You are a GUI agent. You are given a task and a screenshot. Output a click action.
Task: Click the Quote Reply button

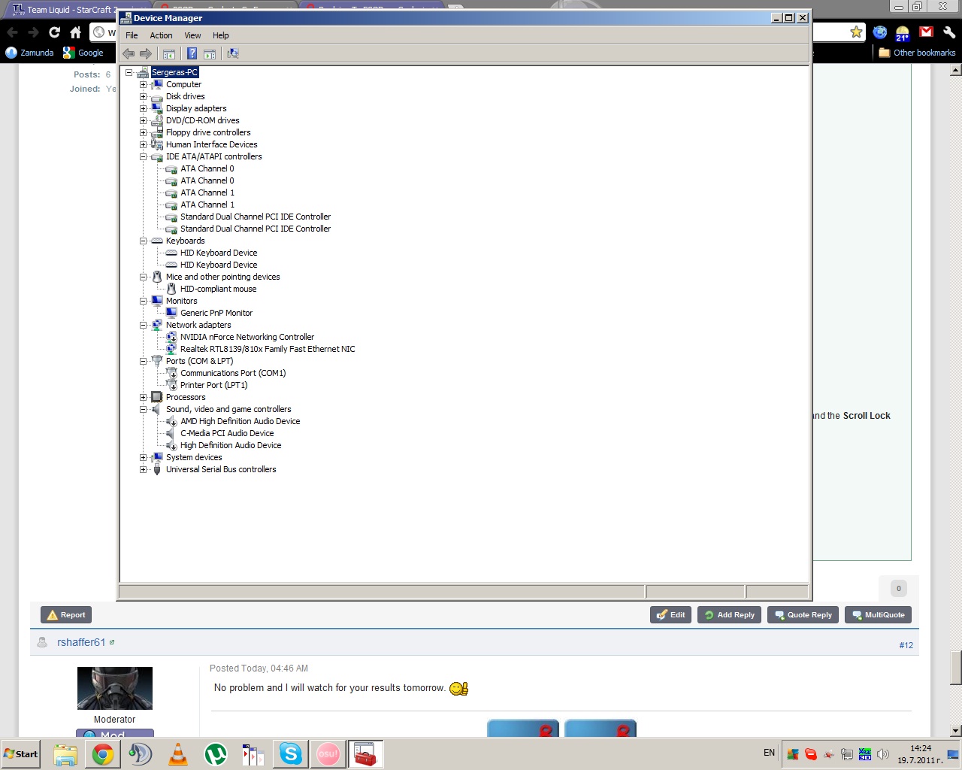pos(803,615)
